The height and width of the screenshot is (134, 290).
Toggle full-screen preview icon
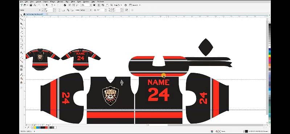click(94, 5)
